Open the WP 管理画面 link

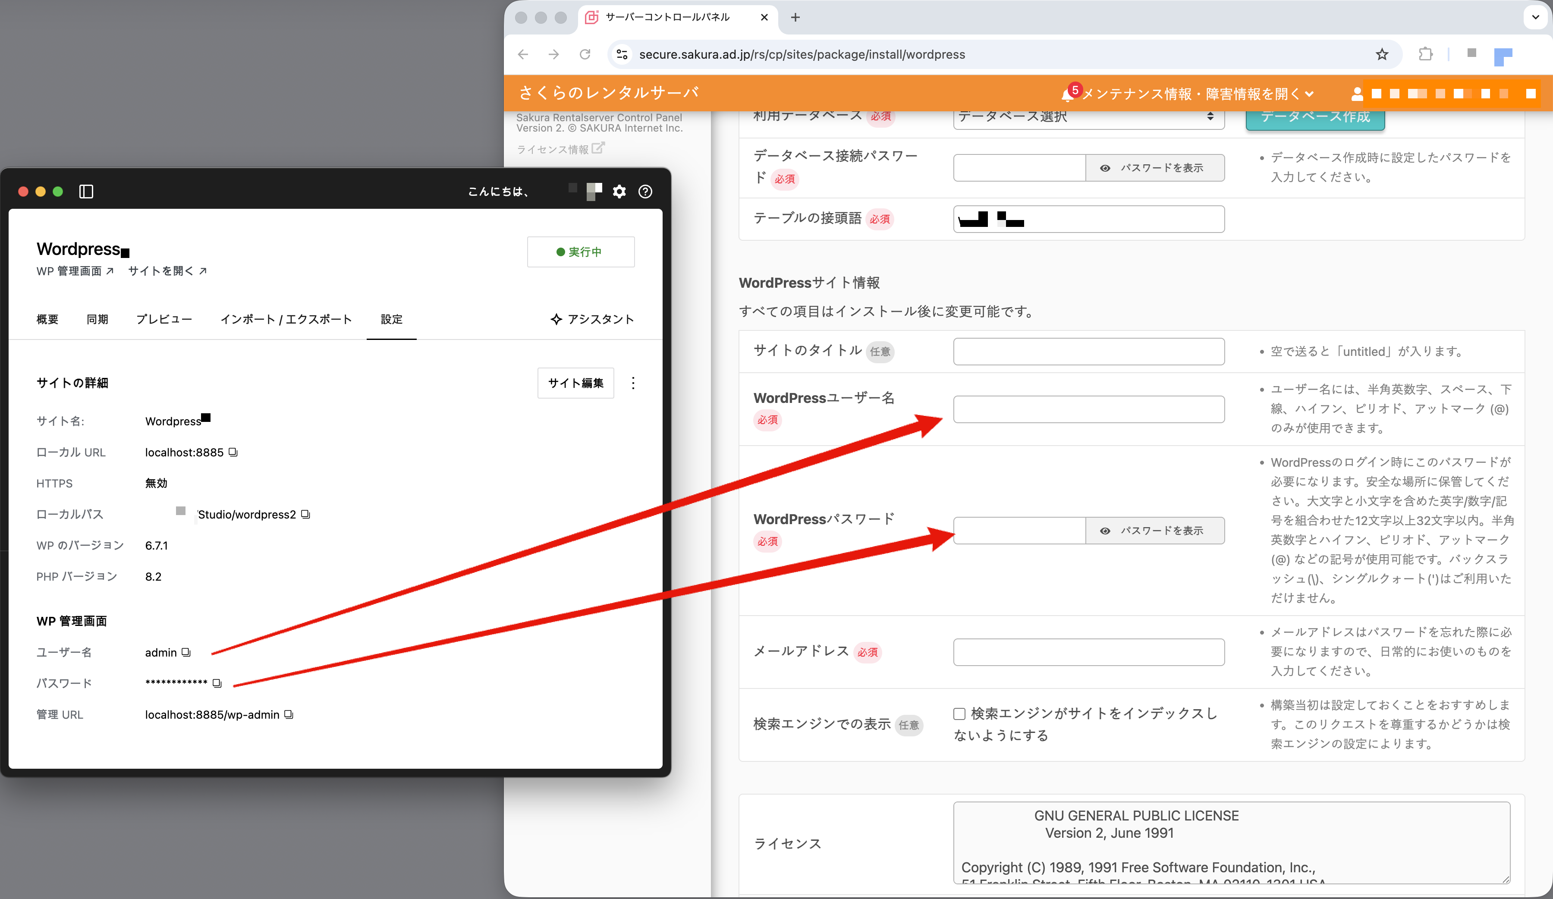pyautogui.click(x=75, y=271)
